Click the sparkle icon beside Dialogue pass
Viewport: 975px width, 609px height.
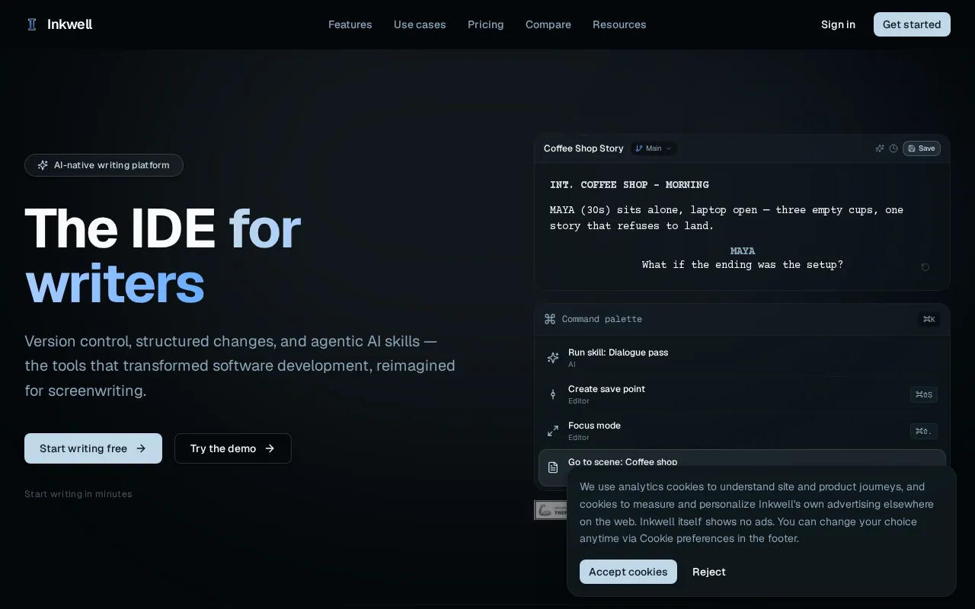[553, 358]
